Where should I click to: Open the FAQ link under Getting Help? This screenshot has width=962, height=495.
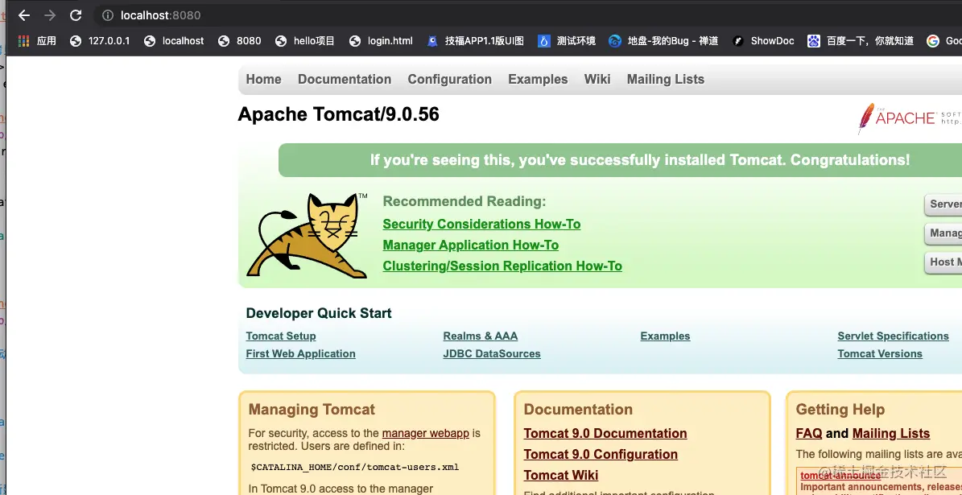[808, 434]
